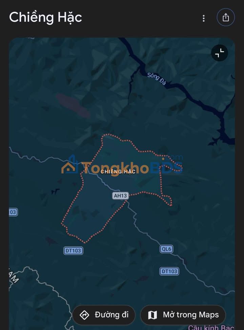The width and height of the screenshot is (244, 330).
Task: Tap the CHIỀNG HẶC map label
Action: point(118,172)
